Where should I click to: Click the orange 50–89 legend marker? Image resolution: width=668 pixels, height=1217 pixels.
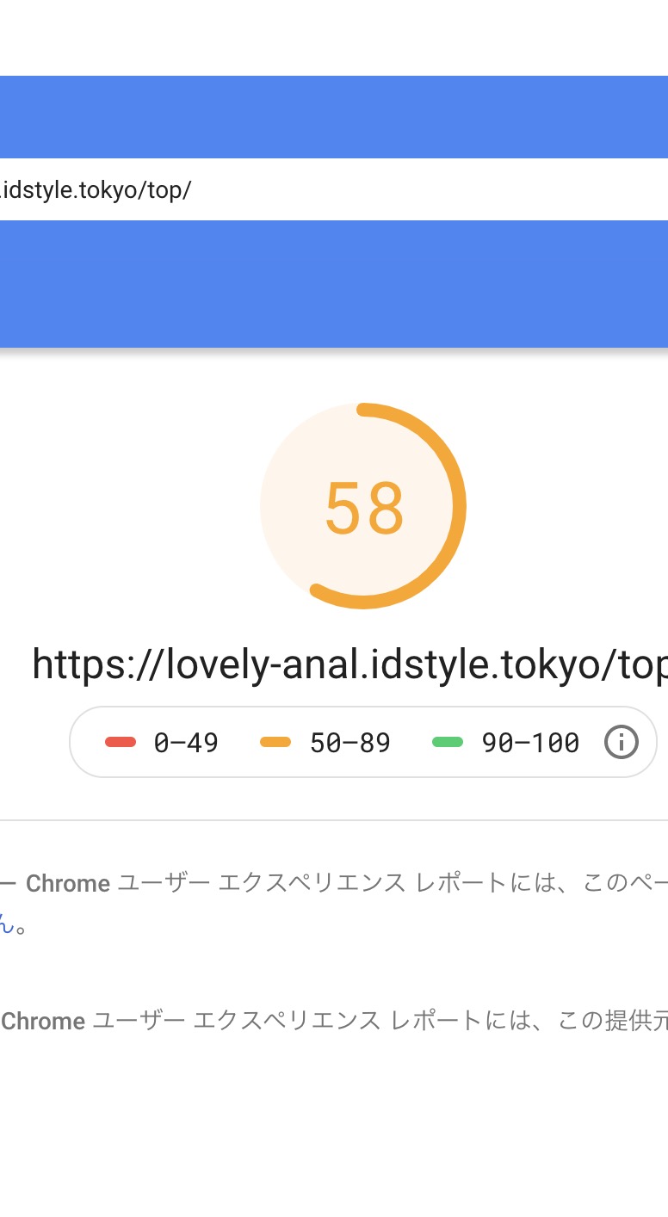pos(275,742)
